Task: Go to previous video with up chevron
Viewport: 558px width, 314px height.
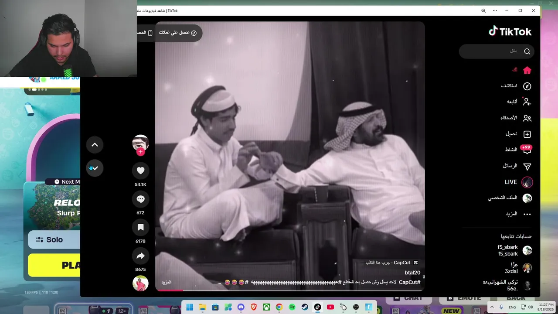Action: 95,145
